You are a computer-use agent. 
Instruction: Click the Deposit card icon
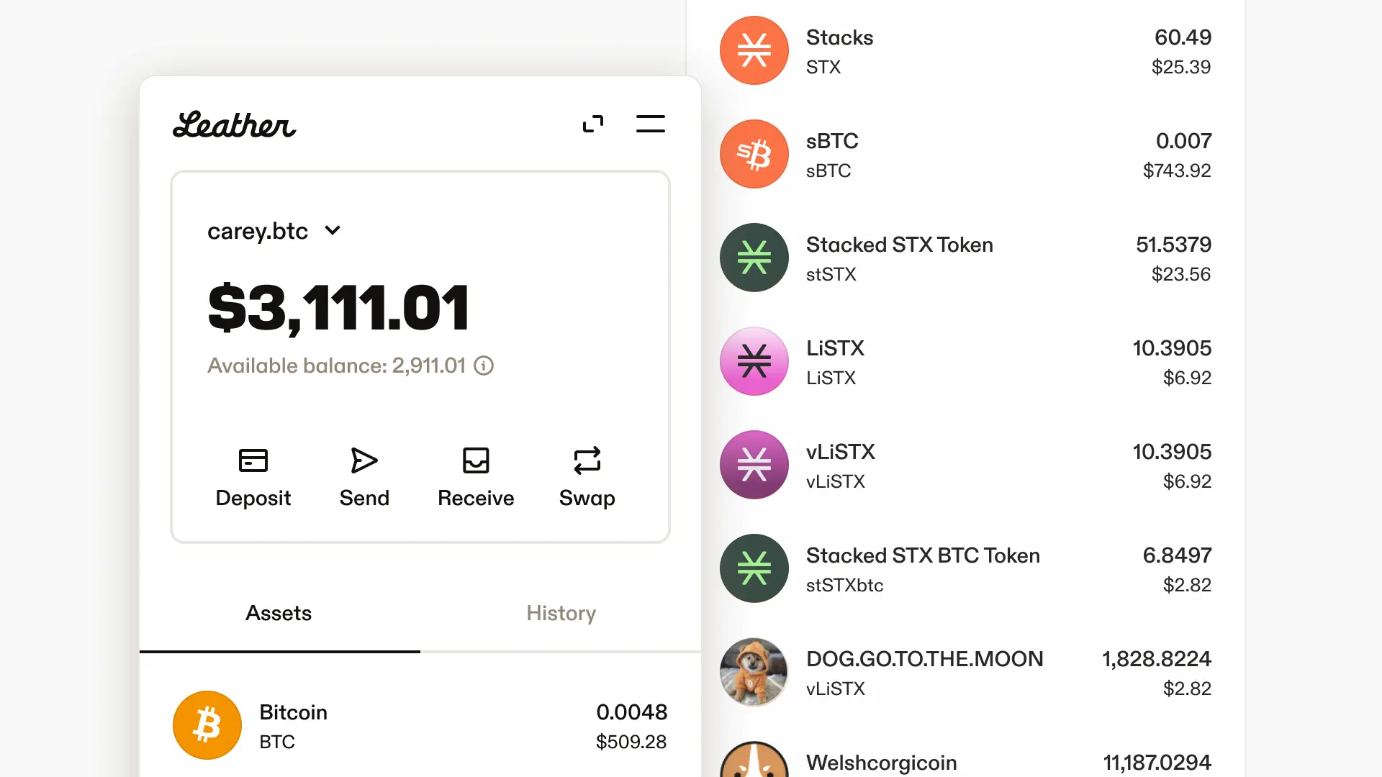(x=253, y=460)
